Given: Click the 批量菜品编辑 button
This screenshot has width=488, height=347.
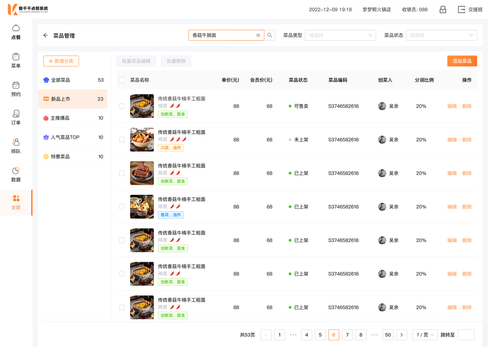Looking at the screenshot, I should click(x=136, y=61).
